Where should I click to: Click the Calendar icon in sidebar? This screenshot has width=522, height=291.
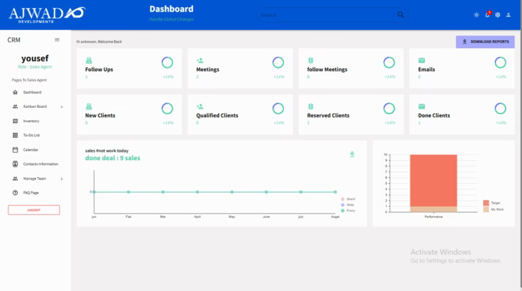pos(15,149)
